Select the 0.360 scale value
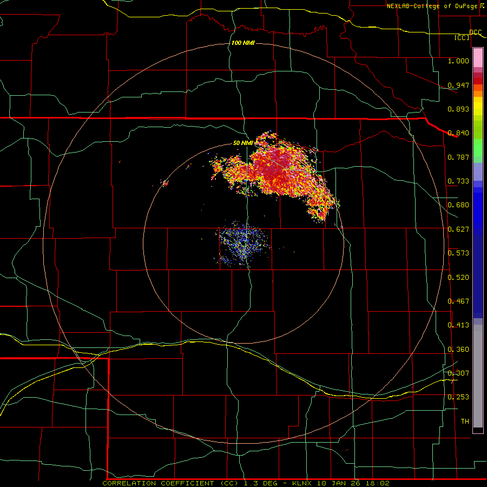The height and width of the screenshot is (487, 487). click(458, 350)
